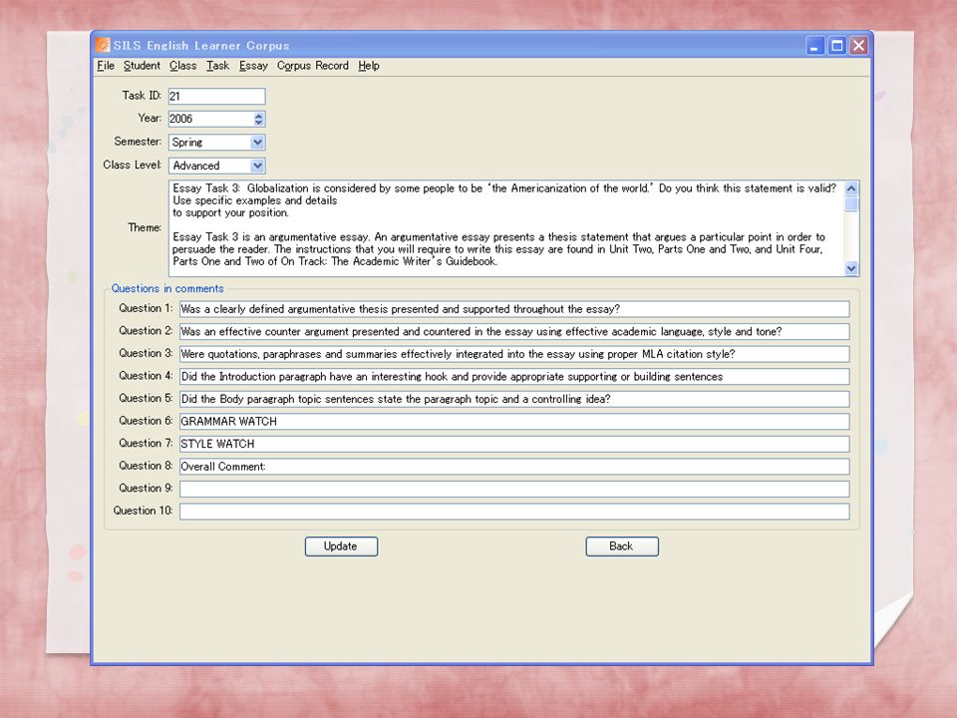957x718 pixels.
Task: Click the 'Question 10:' label
Action: click(143, 511)
